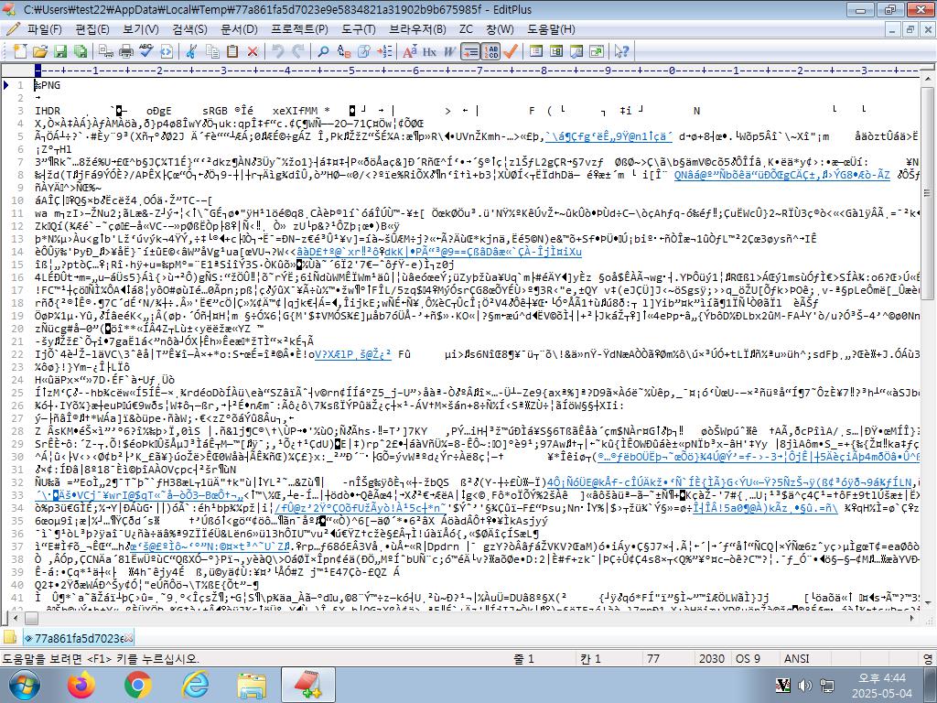
Task: Open the 파일(F) menu
Action: [44, 28]
